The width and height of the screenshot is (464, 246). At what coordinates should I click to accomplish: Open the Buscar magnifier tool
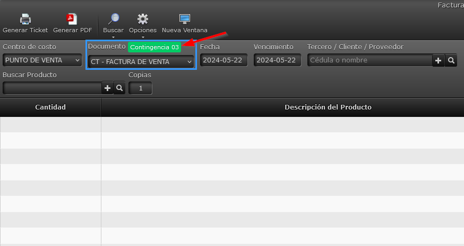(113, 19)
